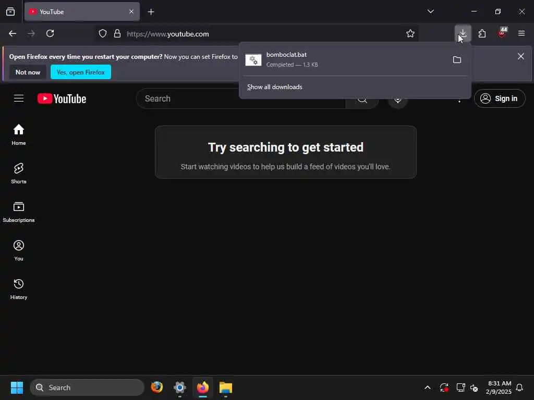Open Windows Update tray icon
The image size is (534, 400).
click(444, 387)
